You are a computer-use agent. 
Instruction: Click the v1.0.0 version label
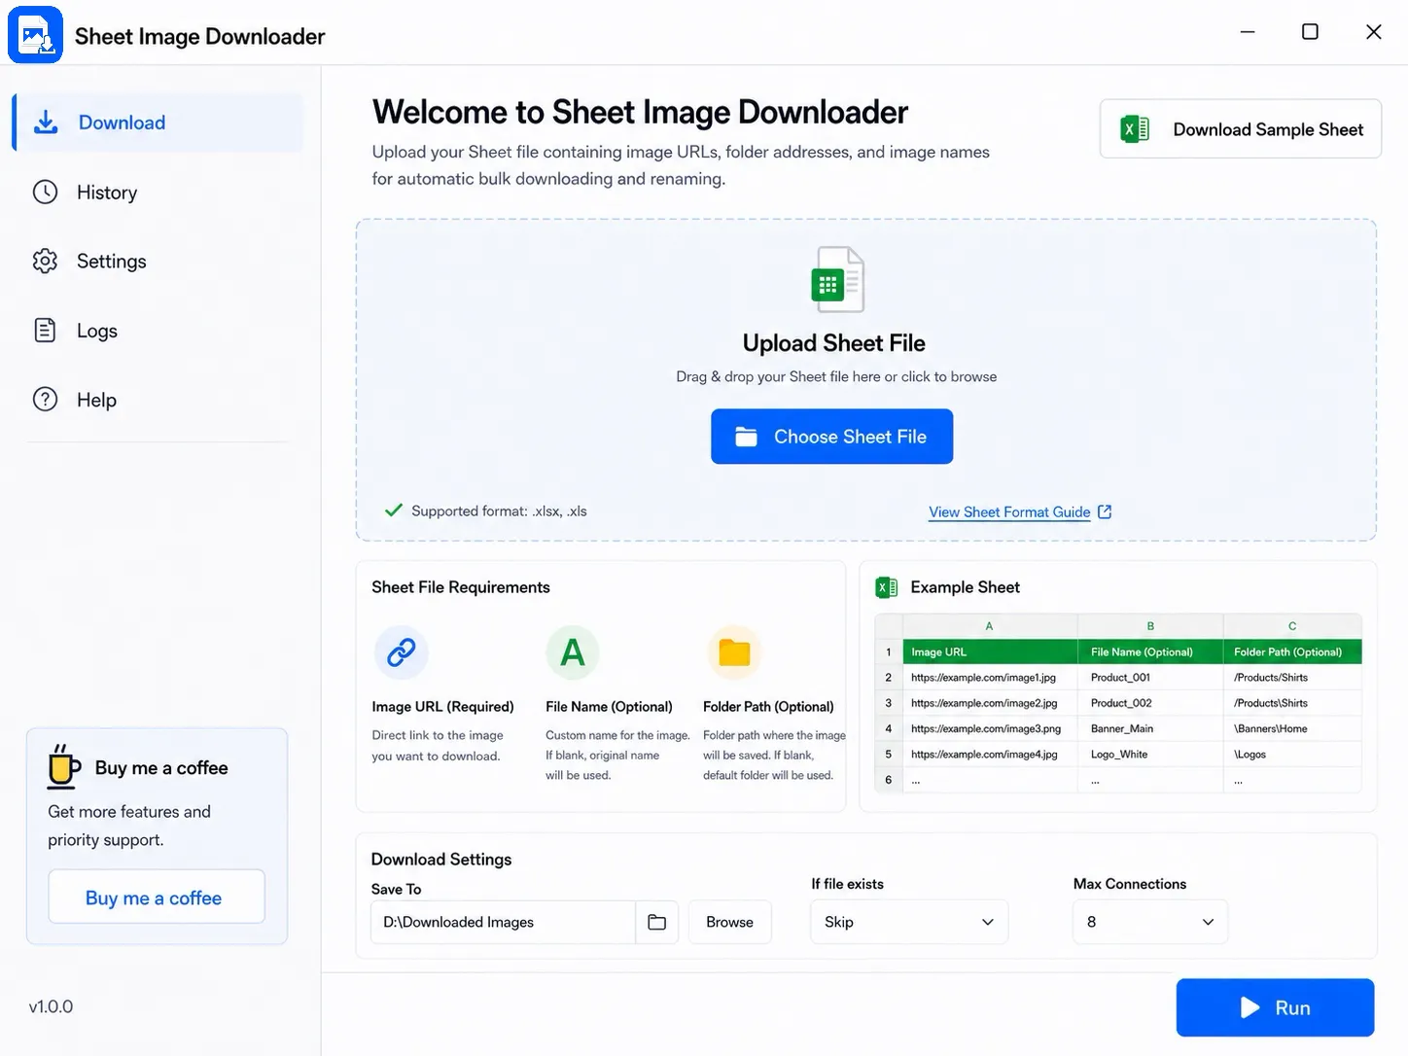pos(51,1006)
